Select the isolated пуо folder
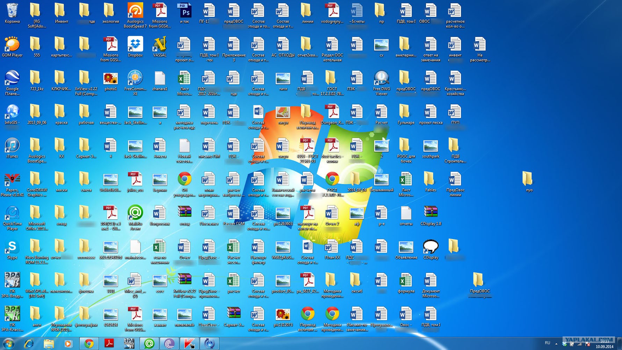This screenshot has height=350, width=622. 529,182
